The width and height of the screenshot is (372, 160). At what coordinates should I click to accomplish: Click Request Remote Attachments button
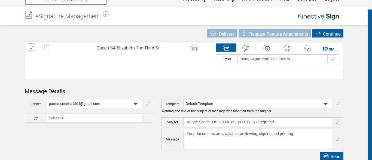pos(275,34)
